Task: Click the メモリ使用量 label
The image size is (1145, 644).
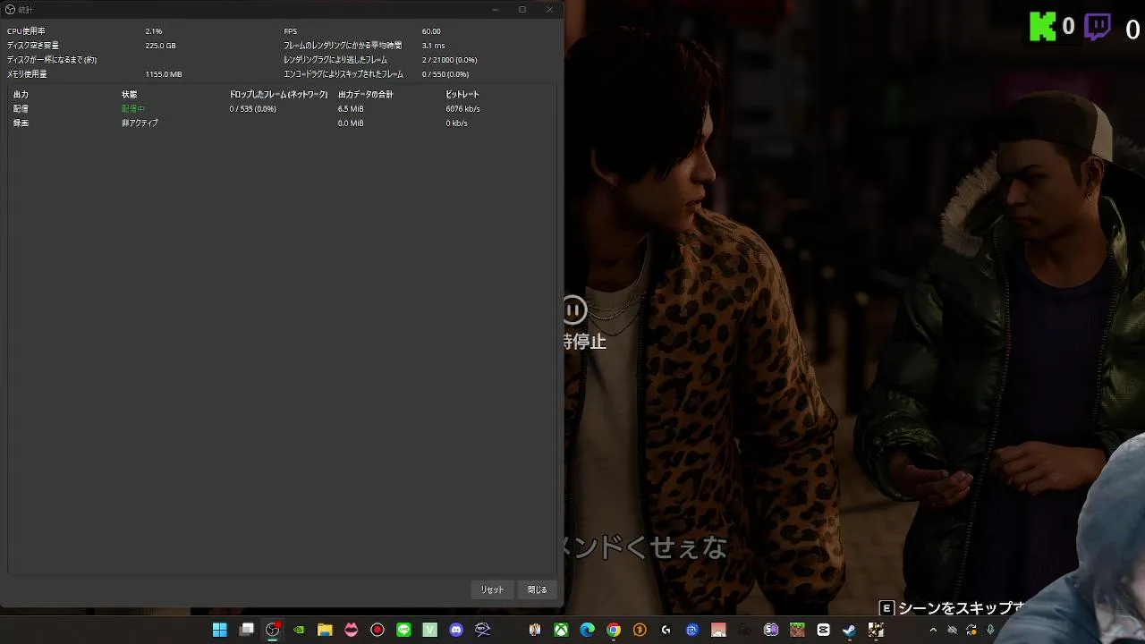Action: 27,74
